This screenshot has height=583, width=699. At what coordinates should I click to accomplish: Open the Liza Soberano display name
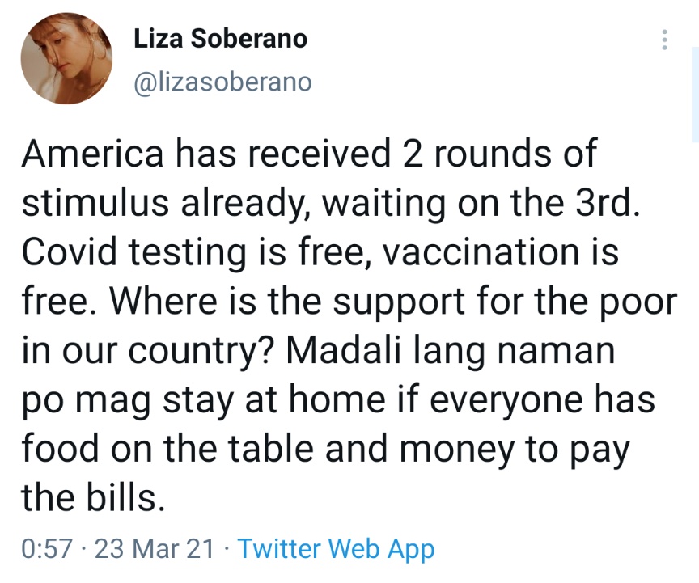click(x=219, y=39)
